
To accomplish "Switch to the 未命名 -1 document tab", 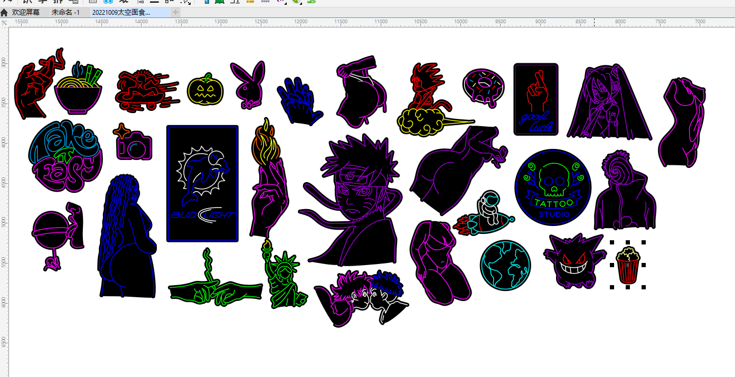I will (66, 12).
